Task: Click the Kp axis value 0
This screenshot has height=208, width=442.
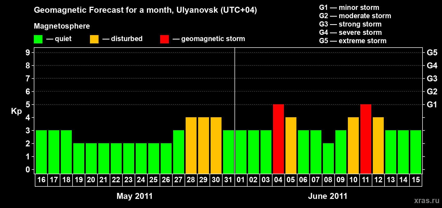Action: 28,170
